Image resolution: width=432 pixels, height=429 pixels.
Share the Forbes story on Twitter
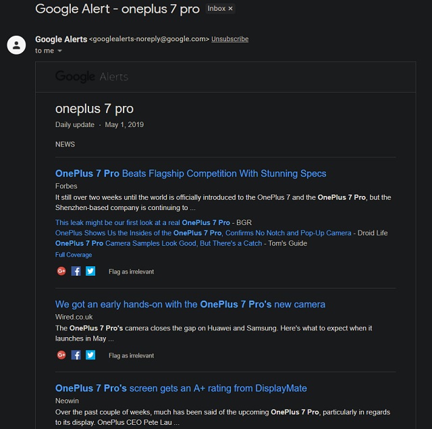pyautogui.click(x=90, y=271)
